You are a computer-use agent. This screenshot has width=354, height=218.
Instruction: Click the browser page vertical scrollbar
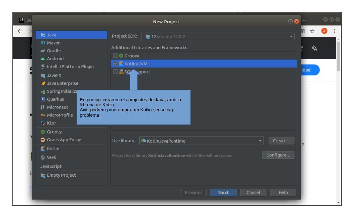pyautogui.click(x=338, y=56)
